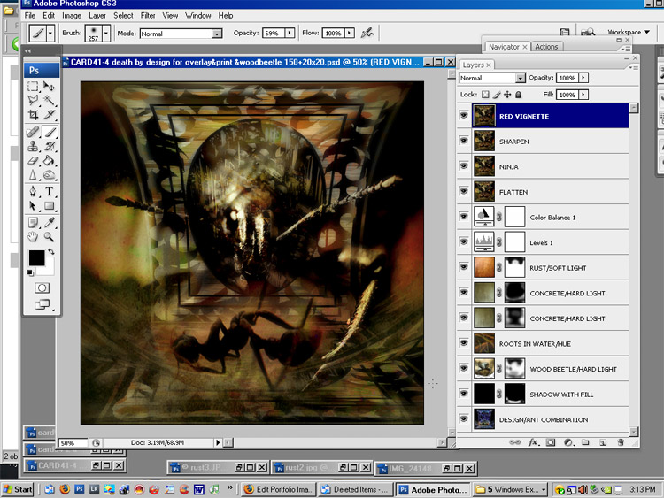Screen dimensions: 664x498
Task: Open the foreground color swatch
Action: point(36,257)
